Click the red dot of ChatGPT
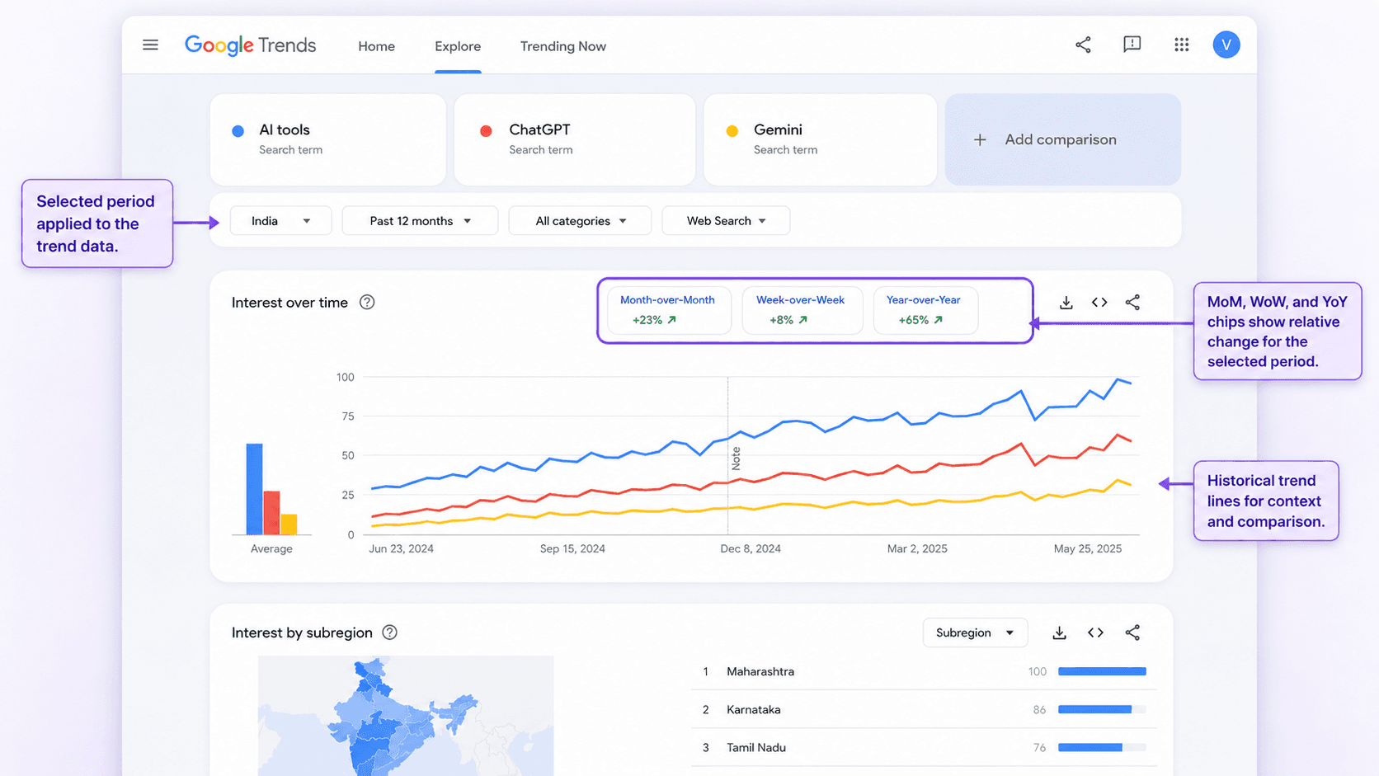Screen dimensions: 1379x776 [486, 130]
